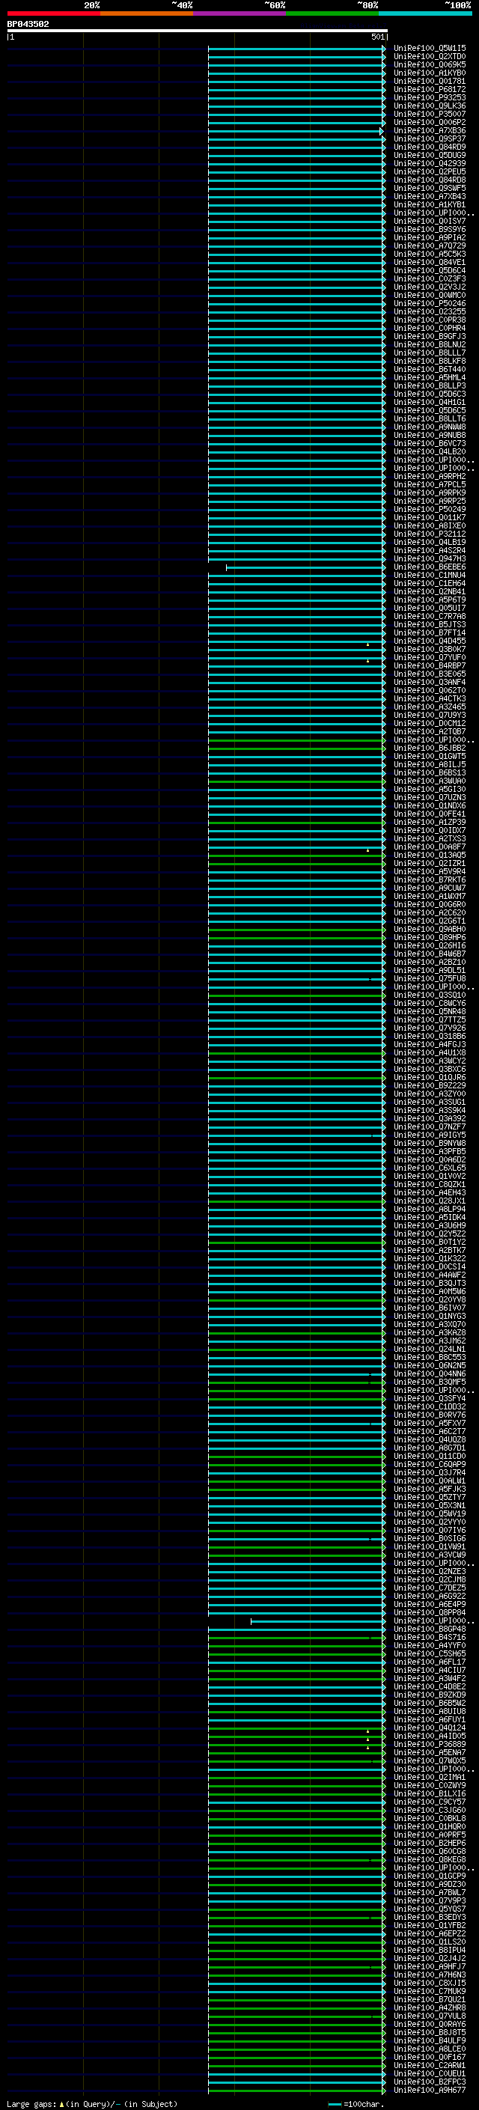Select hit label UniRef100_Q4D455
Image resolution: width=479 pixels, height=2110 pixels.
(x=430, y=641)
